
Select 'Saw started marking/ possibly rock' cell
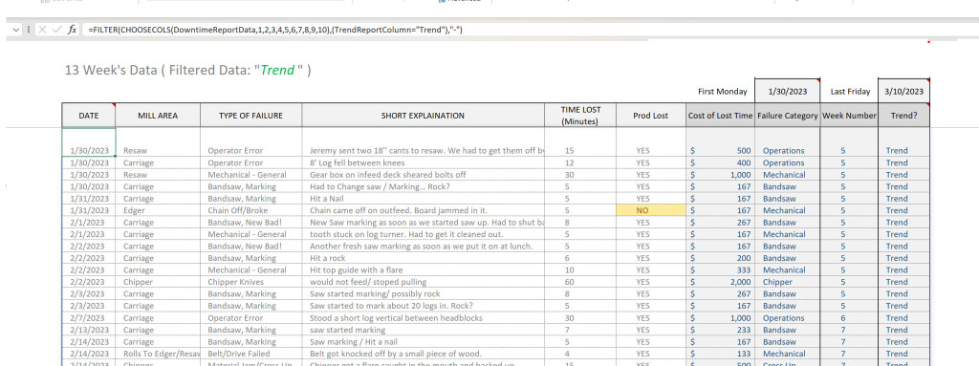pos(423,294)
